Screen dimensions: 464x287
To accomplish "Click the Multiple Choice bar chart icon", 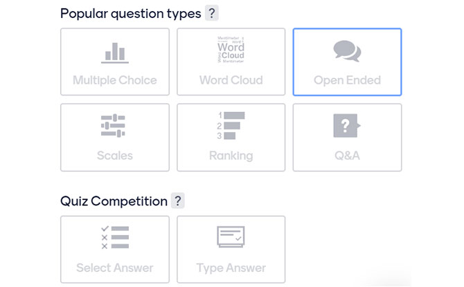I will click(x=115, y=53).
